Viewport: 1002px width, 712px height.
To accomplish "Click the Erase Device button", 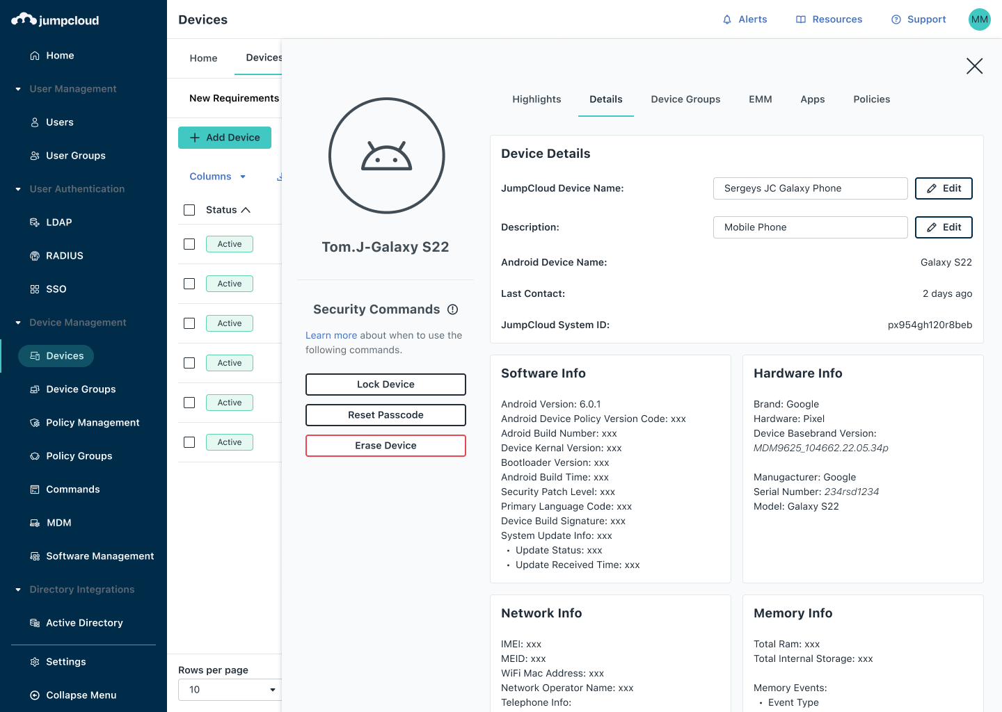I will tap(385, 446).
